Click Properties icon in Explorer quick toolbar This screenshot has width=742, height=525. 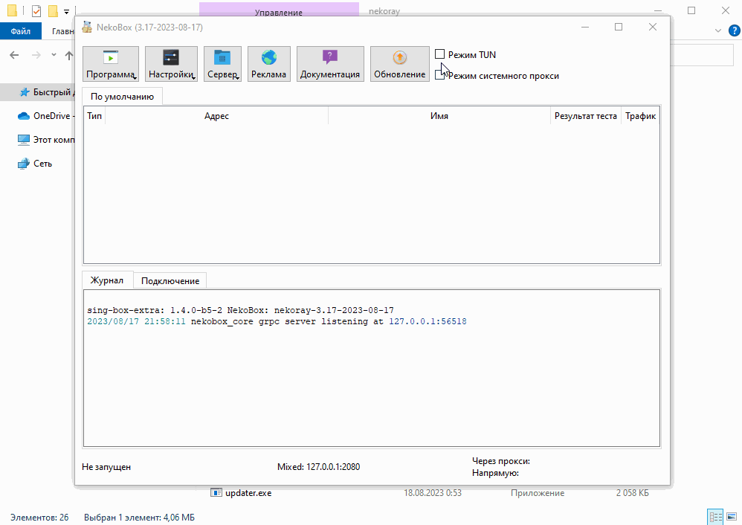(36, 10)
